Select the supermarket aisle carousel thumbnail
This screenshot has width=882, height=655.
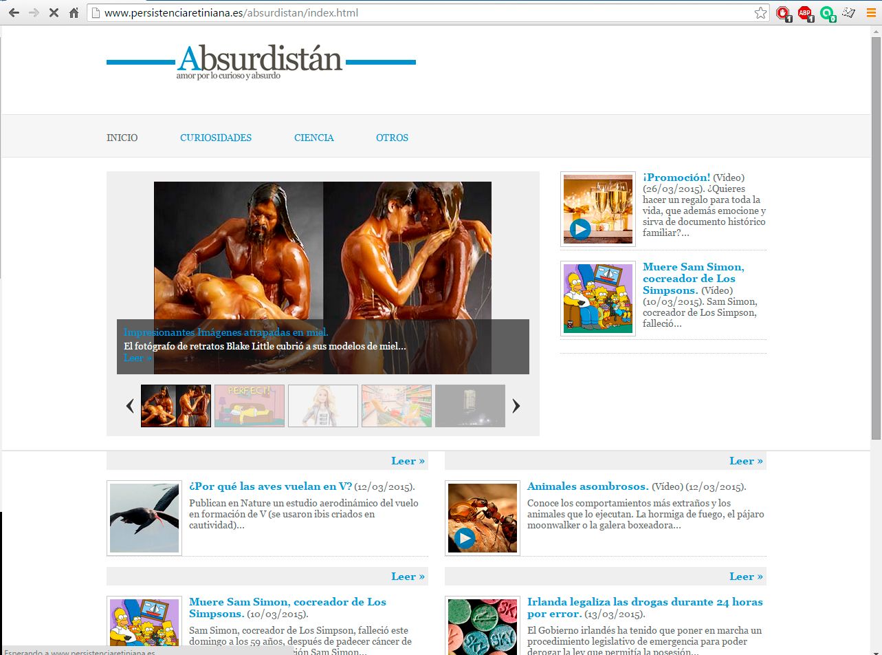tap(397, 406)
